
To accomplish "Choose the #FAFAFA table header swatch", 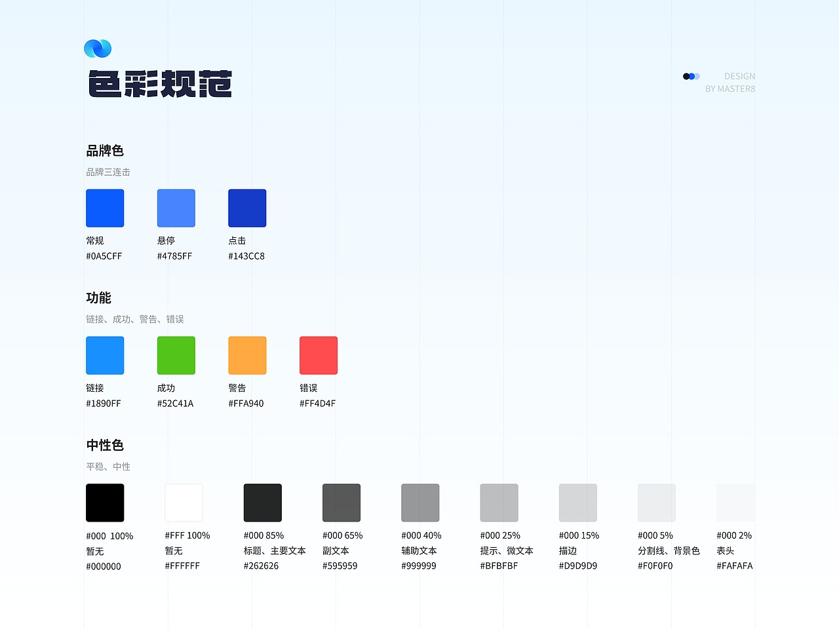I will point(735,503).
